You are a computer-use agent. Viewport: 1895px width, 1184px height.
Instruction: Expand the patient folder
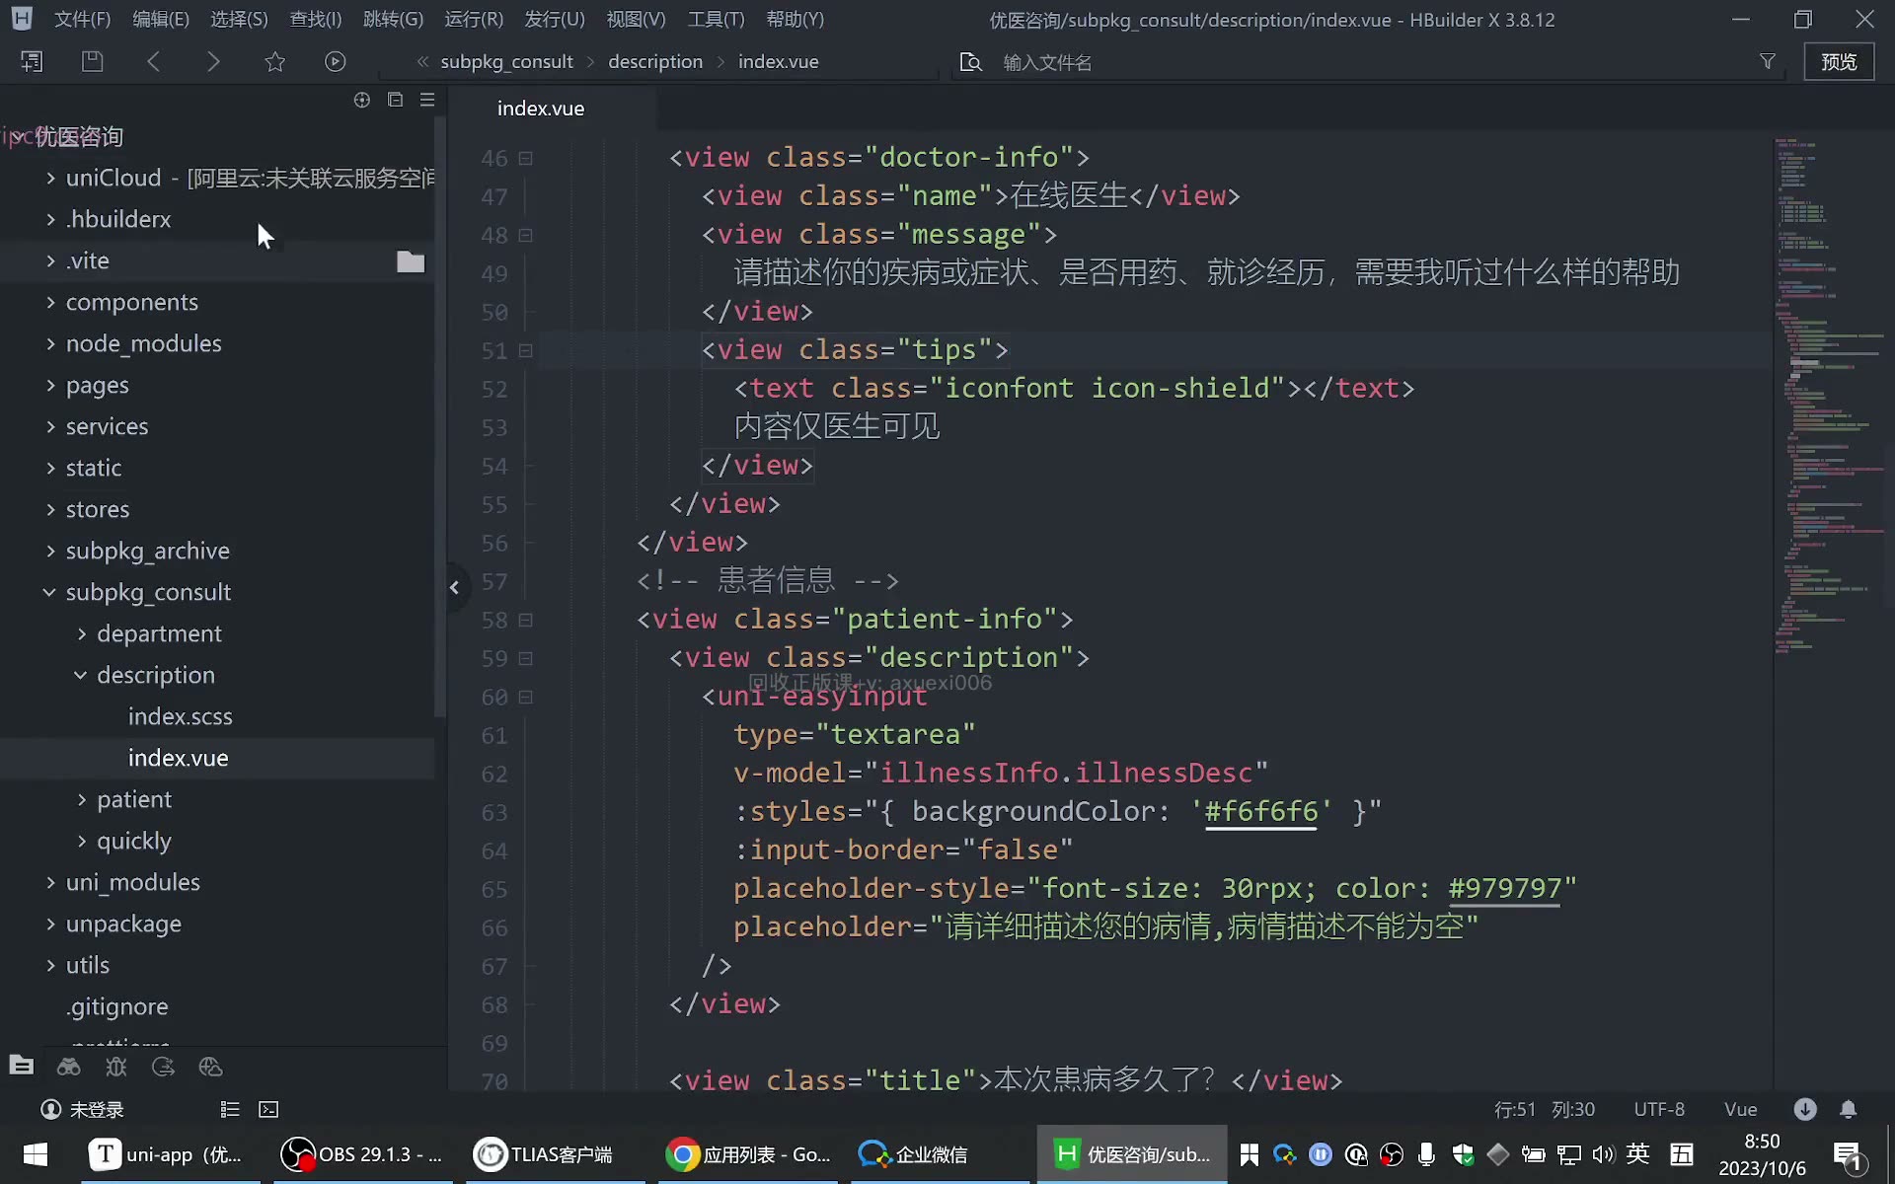pyautogui.click(x=82, y=799)
